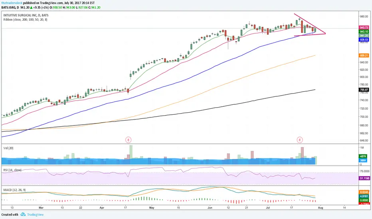Click the purple 51.1198 RSI value tag
This screenshot has width=372, height=219.
364,178
